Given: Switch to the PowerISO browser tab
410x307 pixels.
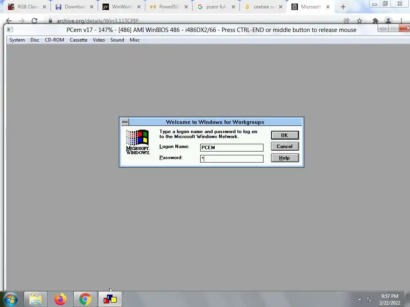Looking at the screenshot, I should point(169,7).
